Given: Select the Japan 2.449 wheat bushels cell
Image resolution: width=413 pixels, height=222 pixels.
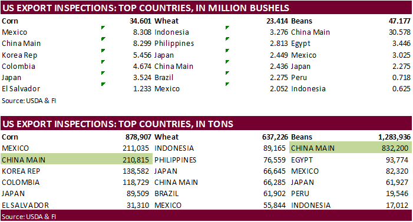Looking at the screenshot, I should tap(279, 55).
